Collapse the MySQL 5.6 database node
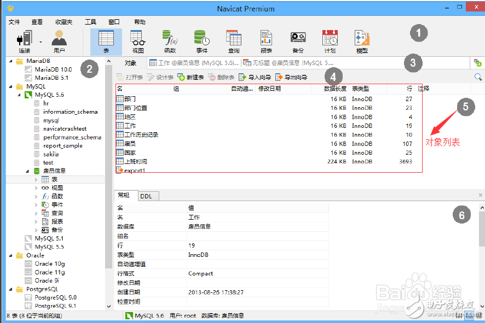Viewport: 485px width, 323px height. (x=20, y=95)
